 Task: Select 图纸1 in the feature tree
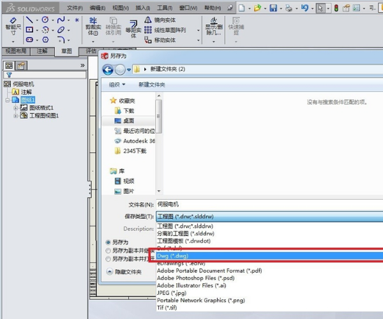[x=28, y=100]
